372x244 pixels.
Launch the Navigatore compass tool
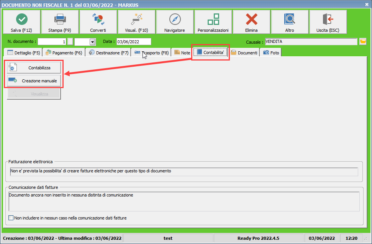[175, 22]
